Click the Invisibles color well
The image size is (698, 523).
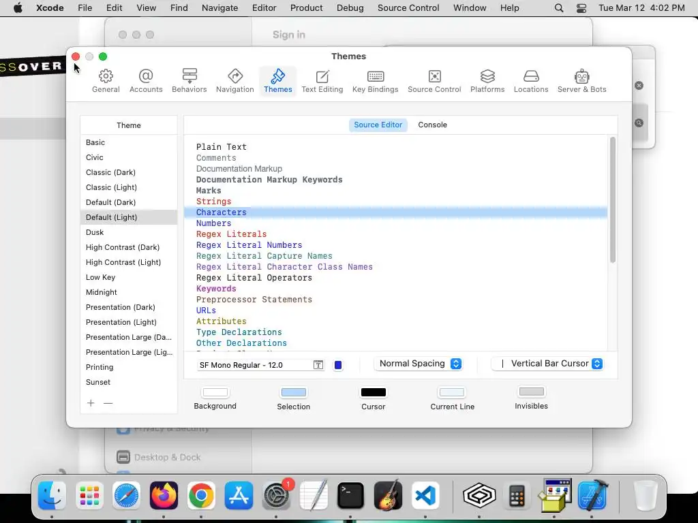531,392
